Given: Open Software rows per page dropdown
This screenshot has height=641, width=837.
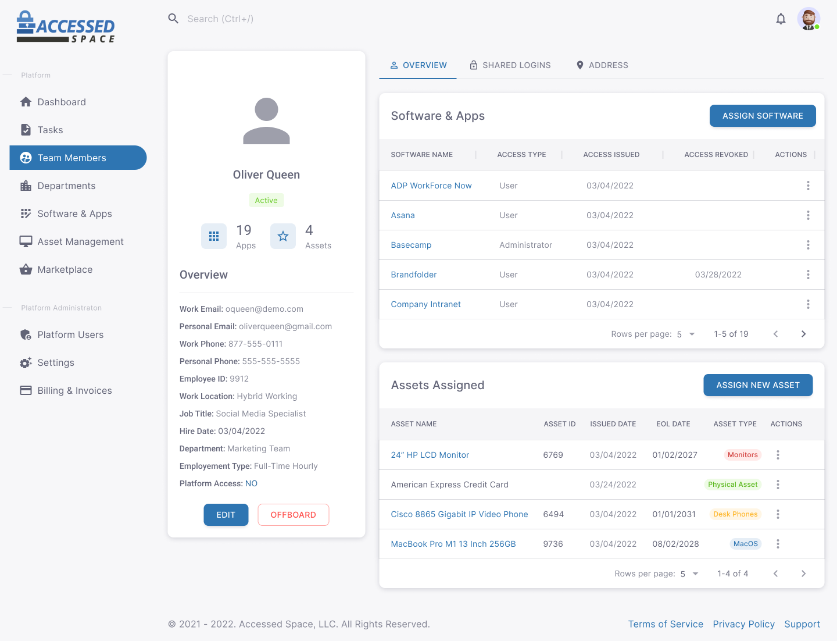Looking at the screenshot, I should pos(686,334).
